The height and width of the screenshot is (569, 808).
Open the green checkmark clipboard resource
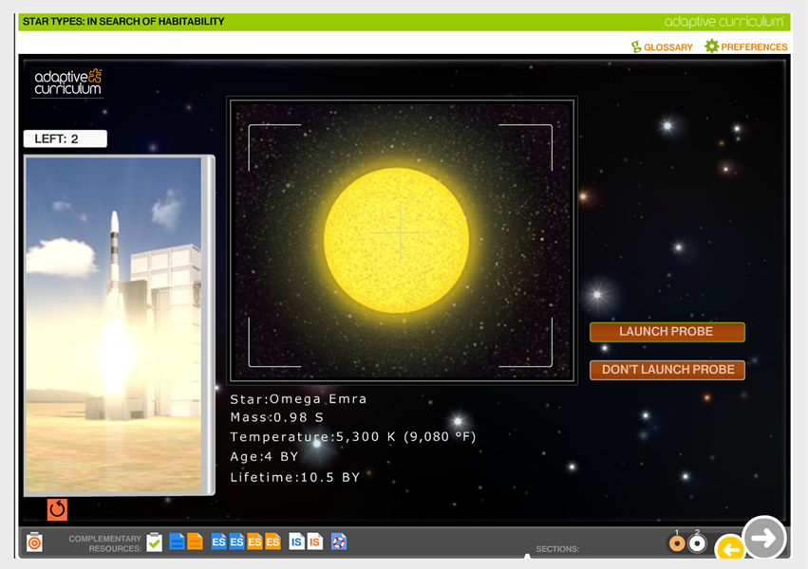click(154, 542)
